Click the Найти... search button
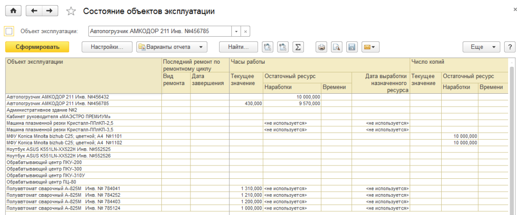523x215 pixels. point(239,47)
